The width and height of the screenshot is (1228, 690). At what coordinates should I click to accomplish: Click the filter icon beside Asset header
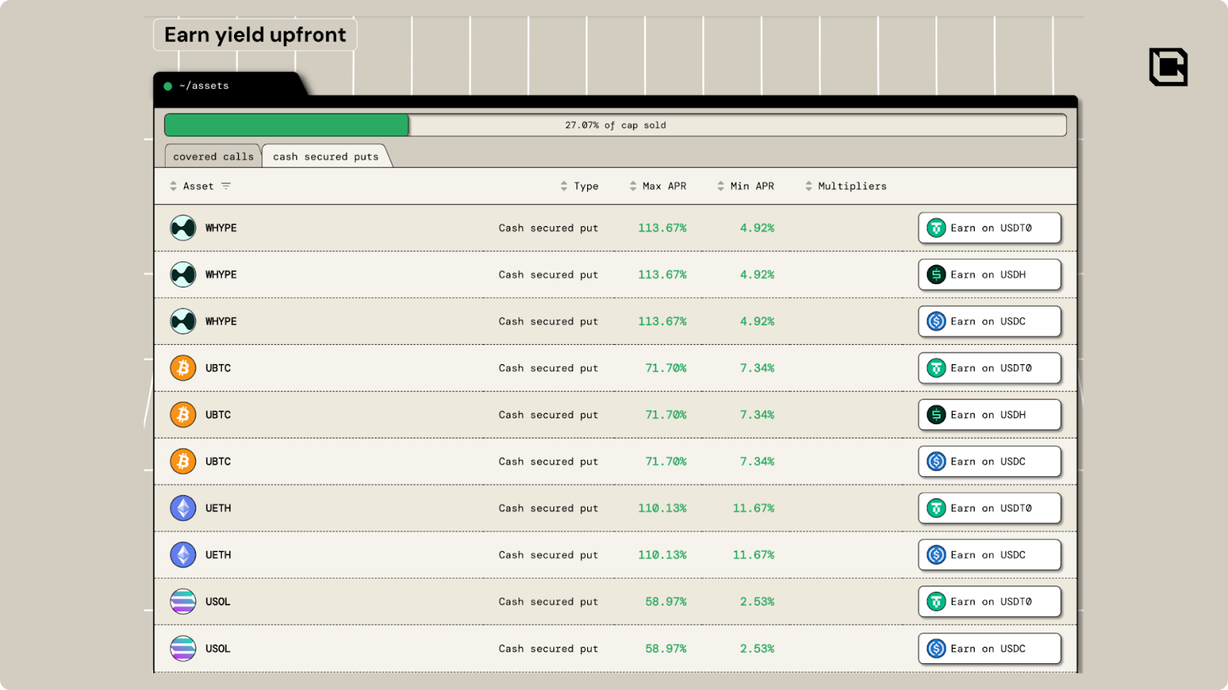pos(226,186)
